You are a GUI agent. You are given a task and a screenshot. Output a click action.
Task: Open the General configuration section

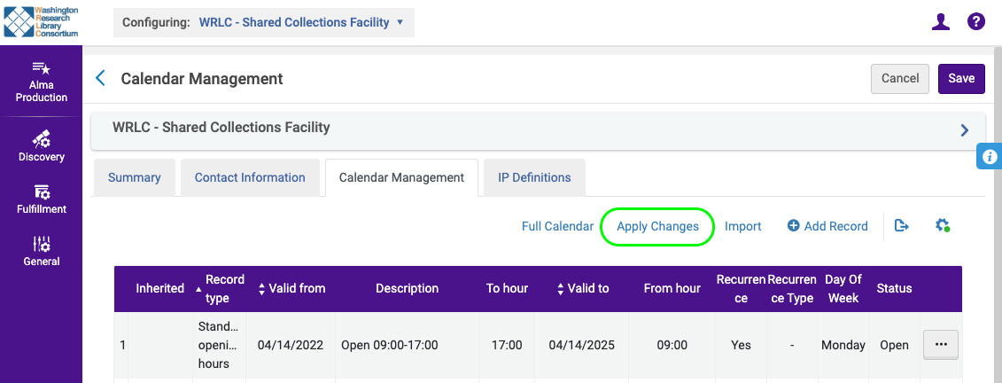tap(41, 251)
